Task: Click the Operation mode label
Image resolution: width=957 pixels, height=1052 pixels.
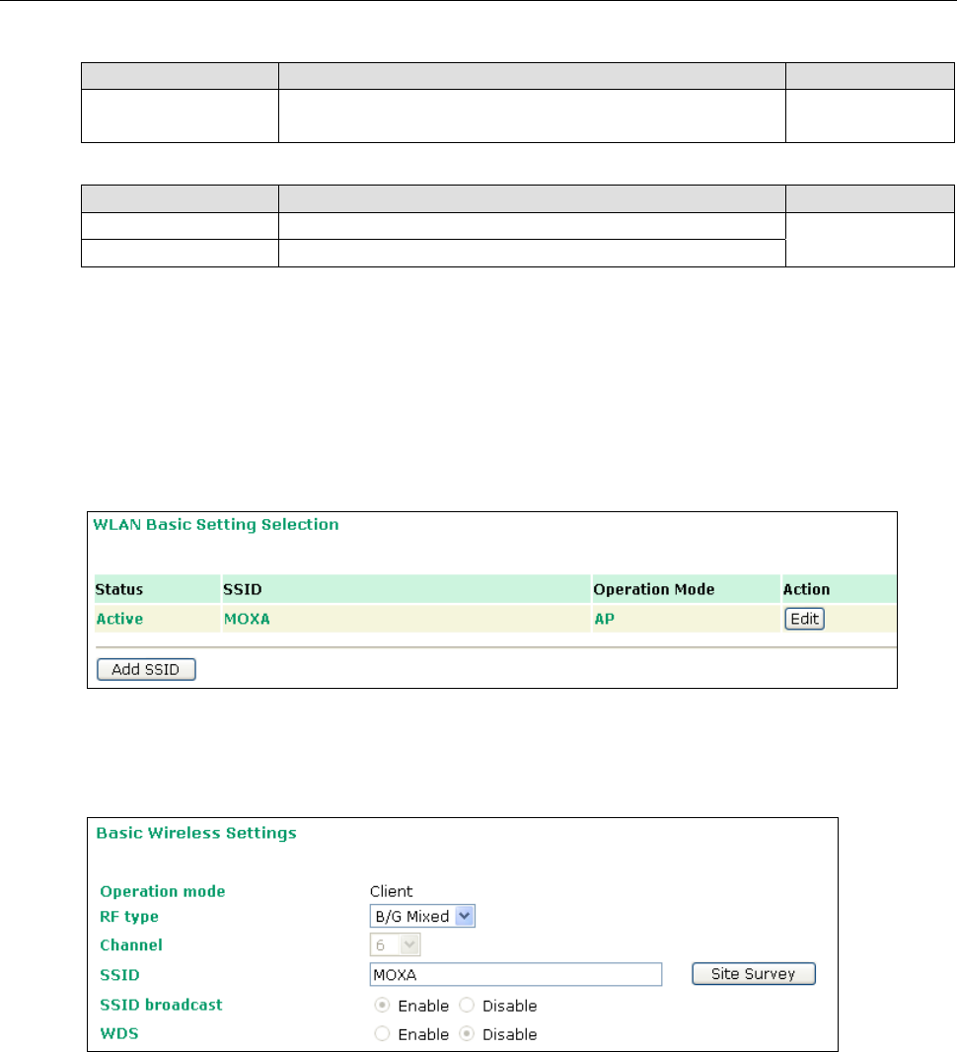Action: coord(162,891)
